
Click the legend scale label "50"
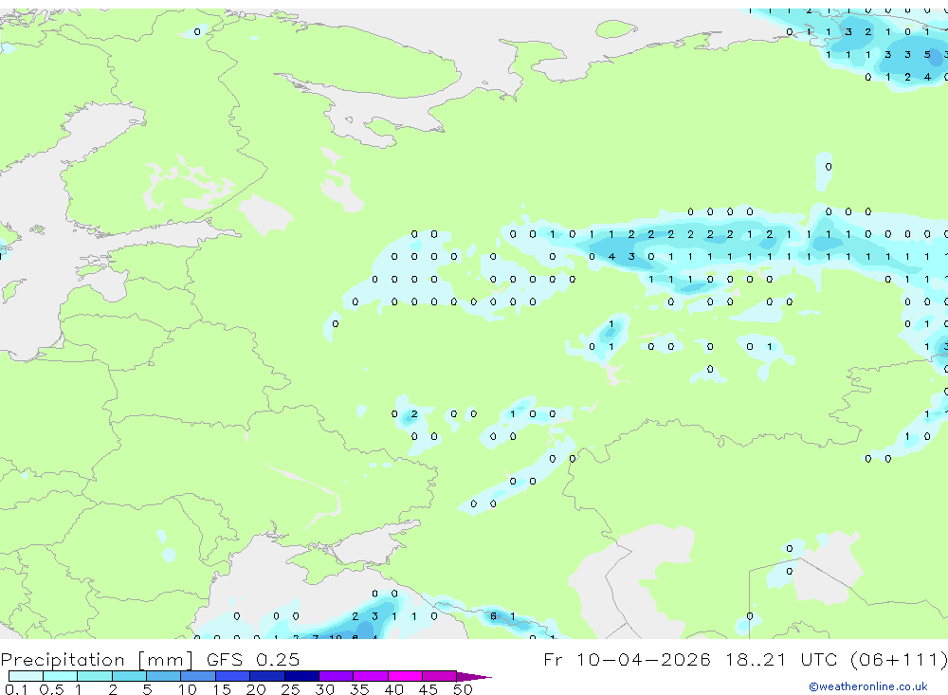tap(463, 689)
